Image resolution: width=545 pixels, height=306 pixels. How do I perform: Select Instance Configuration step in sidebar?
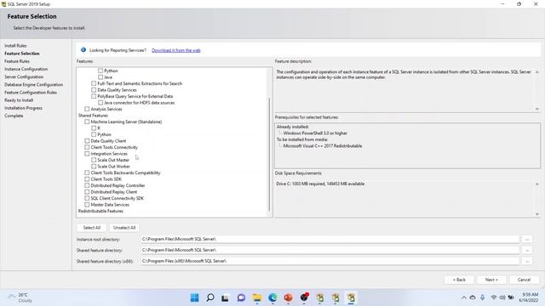click(x=26, y=69)
